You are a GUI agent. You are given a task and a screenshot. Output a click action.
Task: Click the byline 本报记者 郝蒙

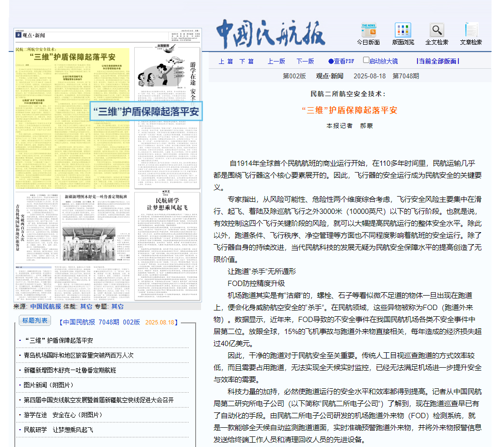tap(349, 125)
